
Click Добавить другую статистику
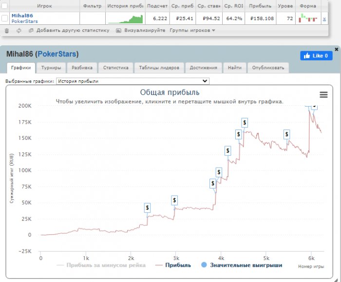coord(73,30)
